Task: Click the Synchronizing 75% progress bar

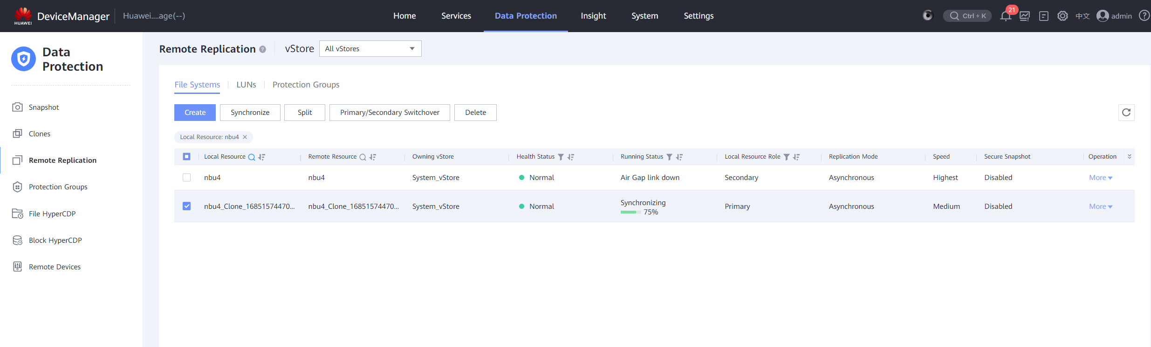Action: click(630, 212)
